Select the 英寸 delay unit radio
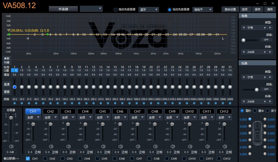 coord(267,111)
